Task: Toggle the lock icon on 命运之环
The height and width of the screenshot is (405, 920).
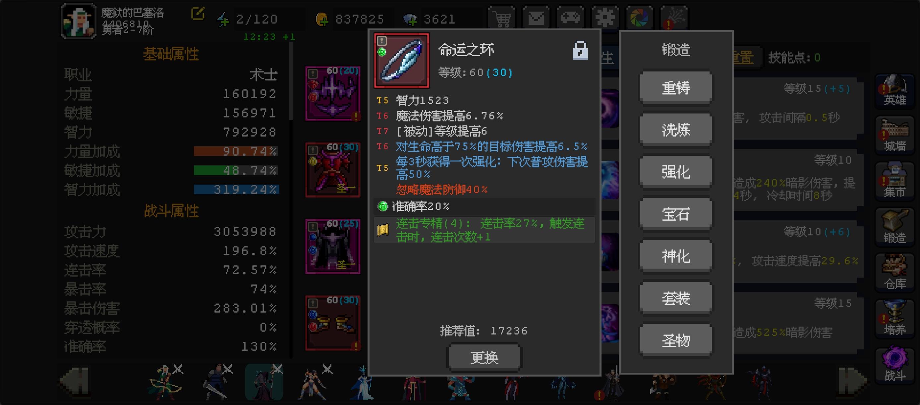Action: click(580, 50)
